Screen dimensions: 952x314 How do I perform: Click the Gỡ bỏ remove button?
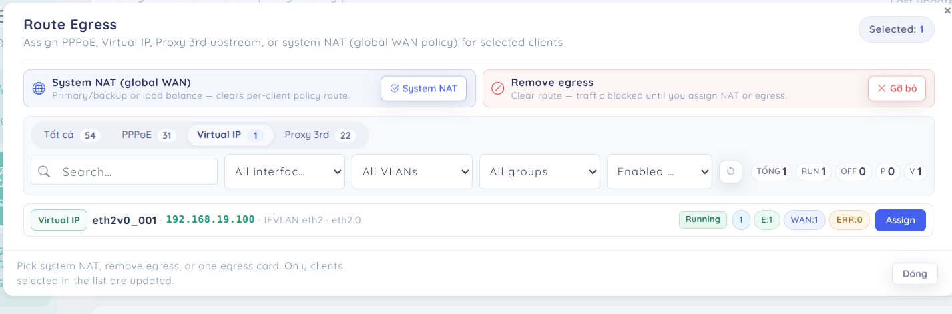[897, 89]
